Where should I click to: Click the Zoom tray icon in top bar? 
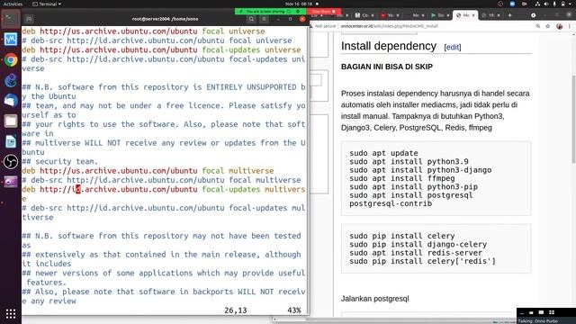(512, 4)
